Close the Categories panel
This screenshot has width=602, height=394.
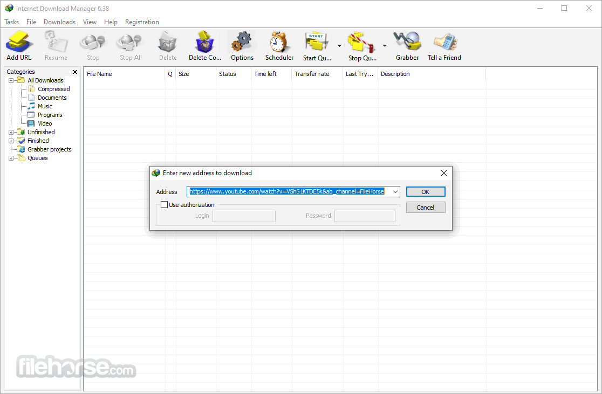74,71
